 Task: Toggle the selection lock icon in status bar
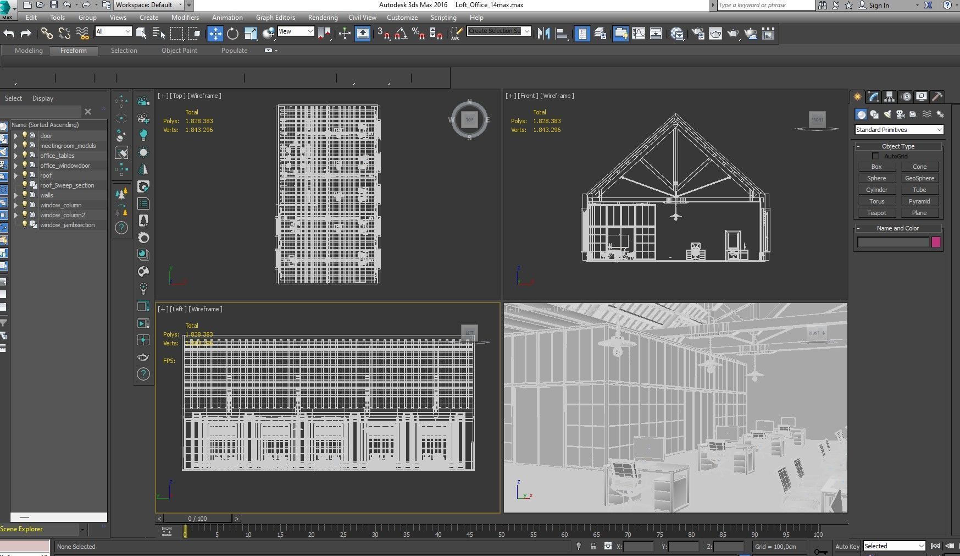[593, 546]
